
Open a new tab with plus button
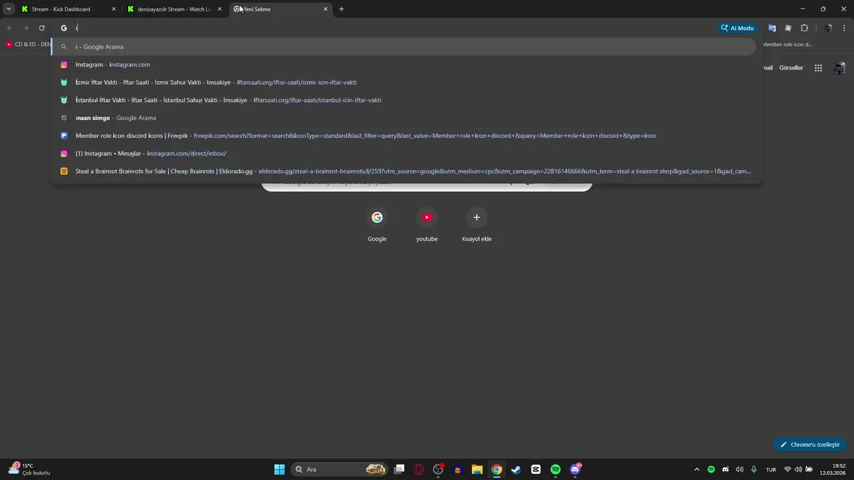(342, 9)
